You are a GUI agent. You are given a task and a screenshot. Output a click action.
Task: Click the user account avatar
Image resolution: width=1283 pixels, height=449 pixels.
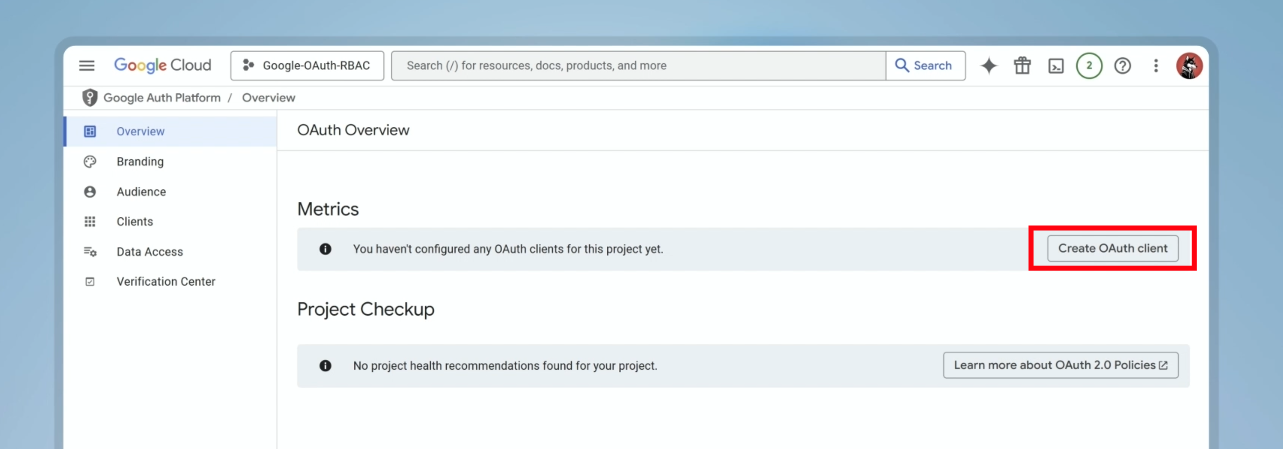1189,66
